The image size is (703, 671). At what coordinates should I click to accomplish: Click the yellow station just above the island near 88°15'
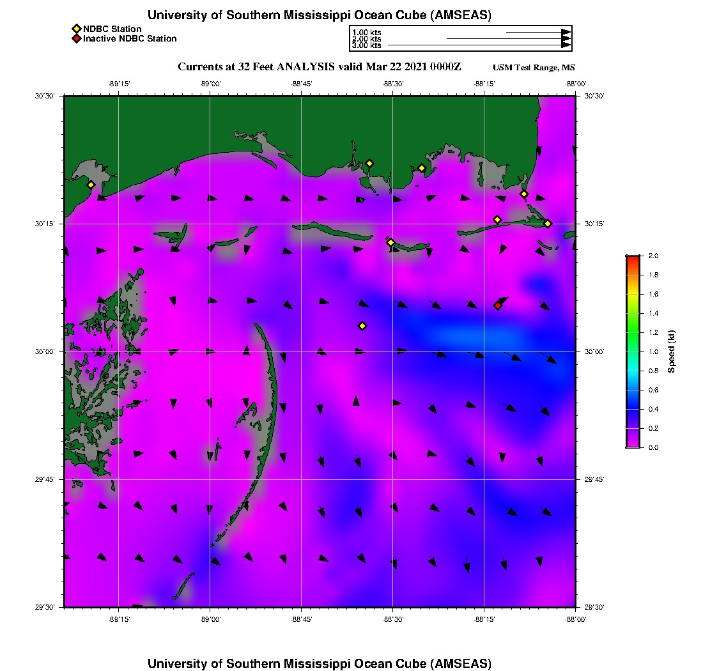click(497, 220)
